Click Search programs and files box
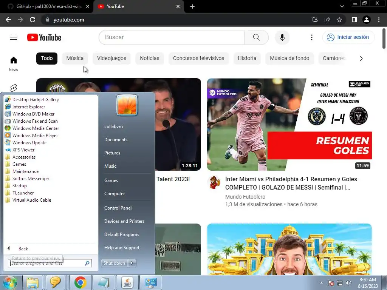This screenshot has height=290, width=387. pyautogui.click(x=50, y=263)
